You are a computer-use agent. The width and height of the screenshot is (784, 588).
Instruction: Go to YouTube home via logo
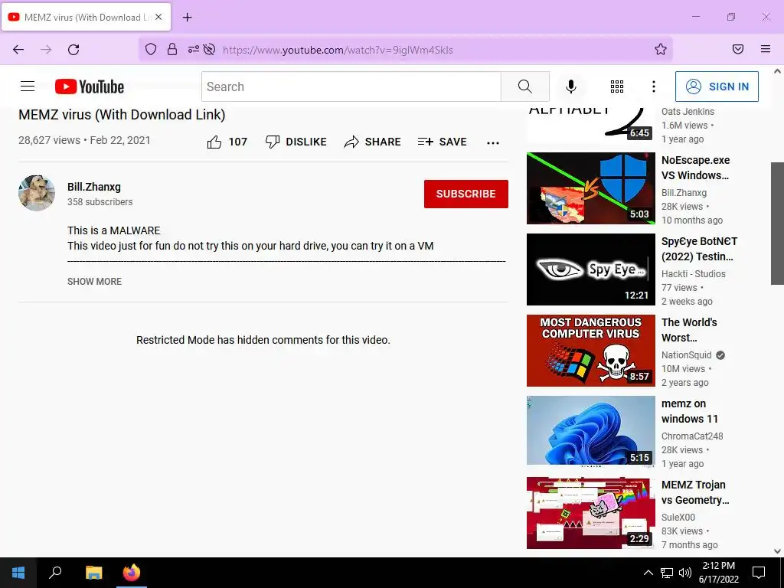(x=90, y=87)
